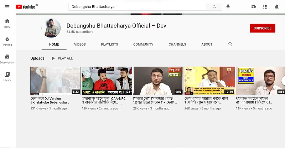Viewport: 285px width, 148px height.
Task: Click the 64.5K subscribers text
Action: (80, 32)
